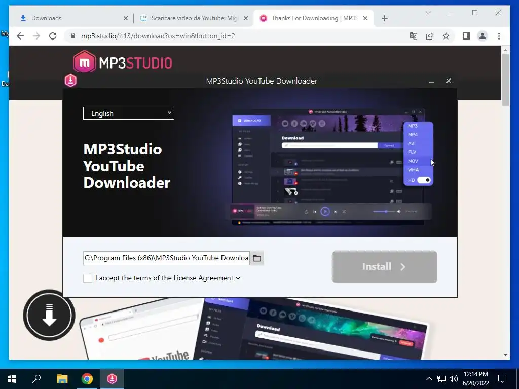Viewport: 519px width, 389px height.
Task: Open the English language dropdown
Action: point(128,113)
